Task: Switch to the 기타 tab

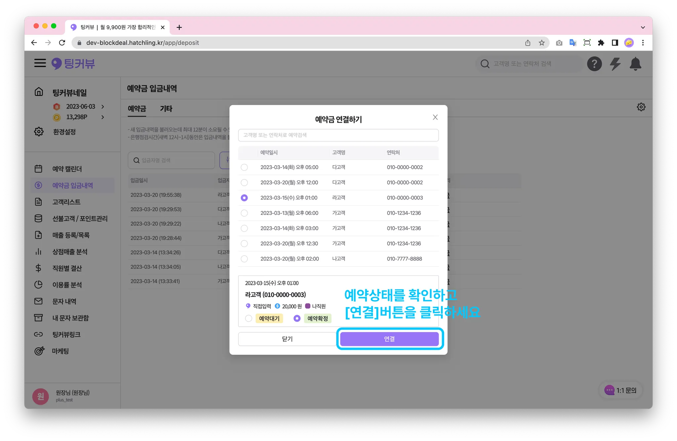Action: coord(166,109)
